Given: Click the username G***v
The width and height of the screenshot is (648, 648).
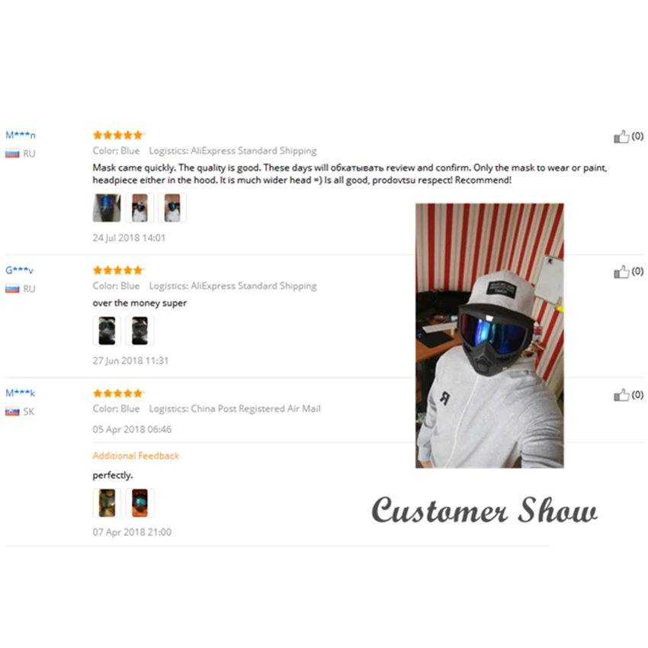Looking at the screenshot, I should [x=19, y=271].
